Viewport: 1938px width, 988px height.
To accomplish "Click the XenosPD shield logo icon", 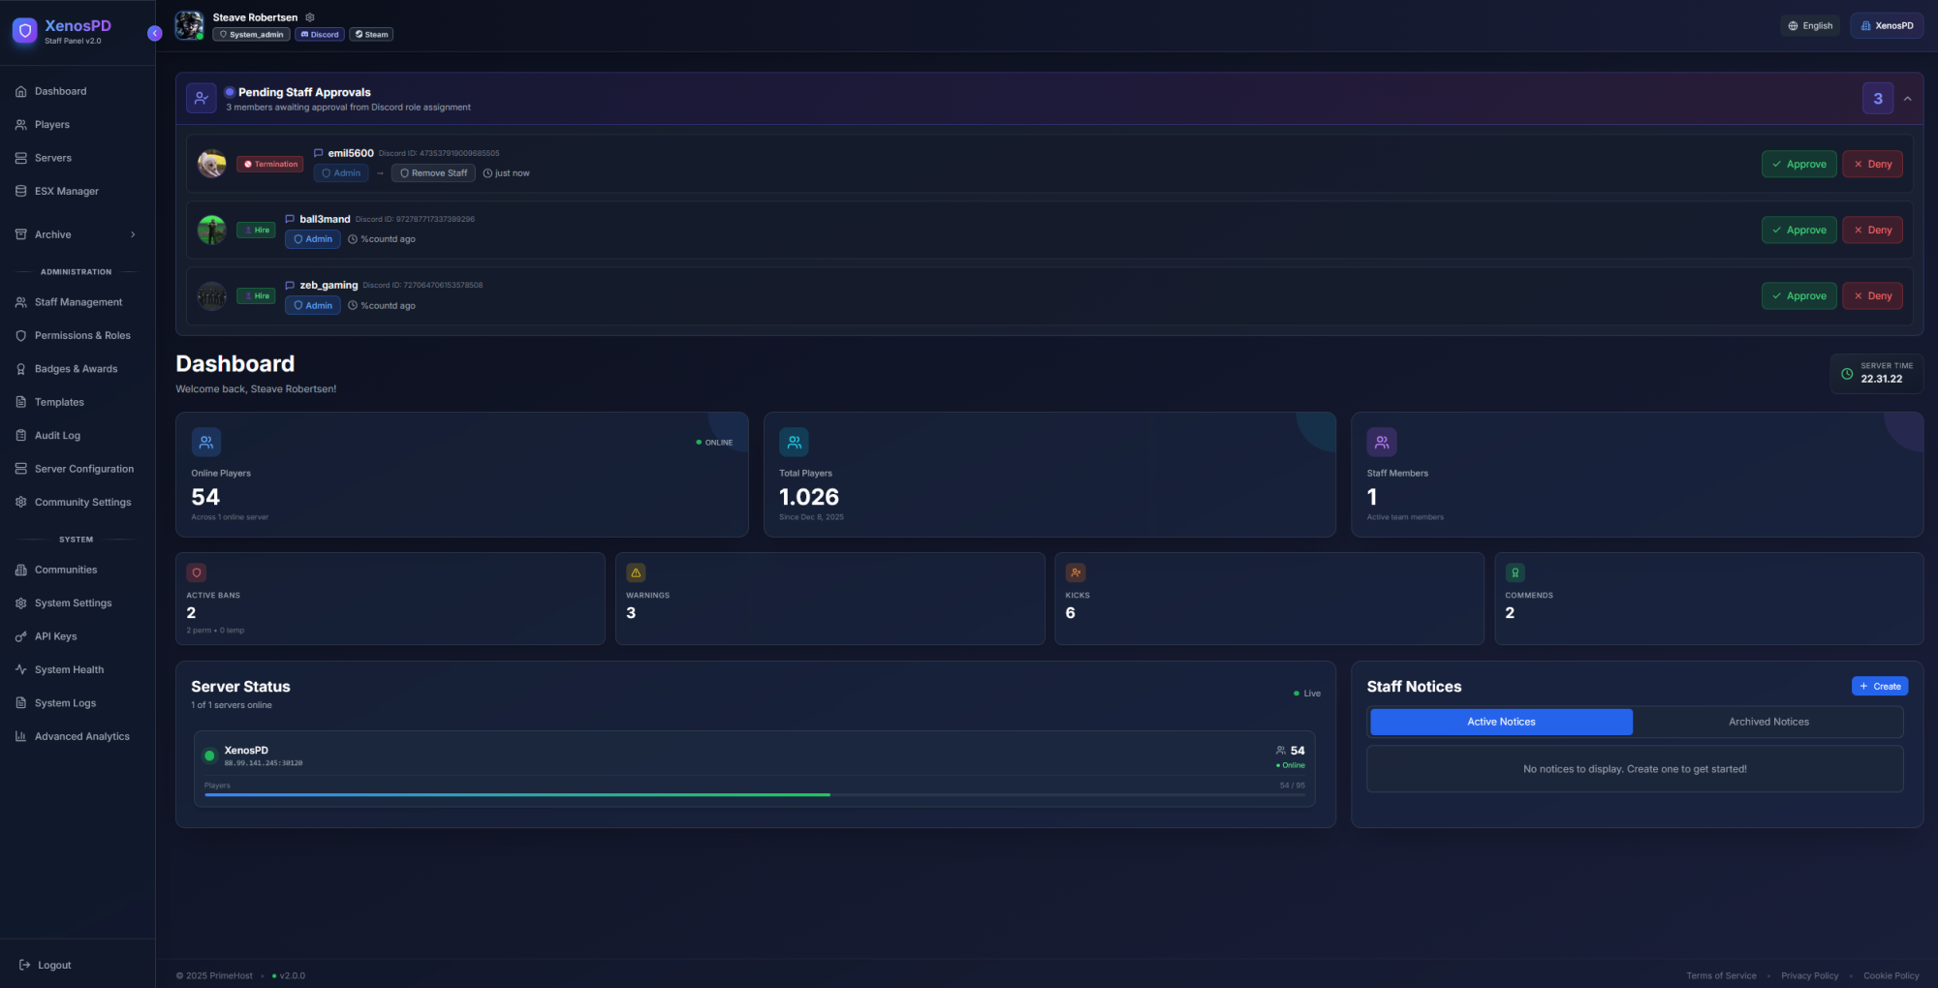I will point(25,31).
